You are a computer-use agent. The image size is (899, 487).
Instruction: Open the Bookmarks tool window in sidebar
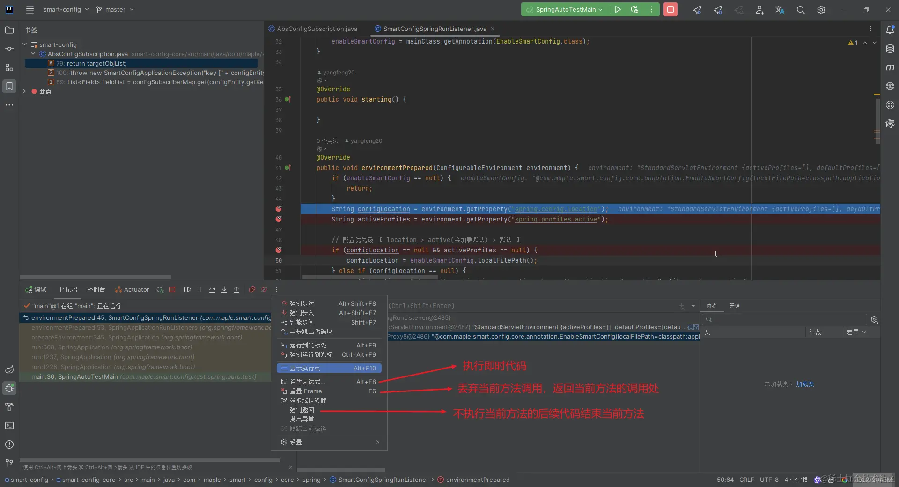click(x=9, y=86)
